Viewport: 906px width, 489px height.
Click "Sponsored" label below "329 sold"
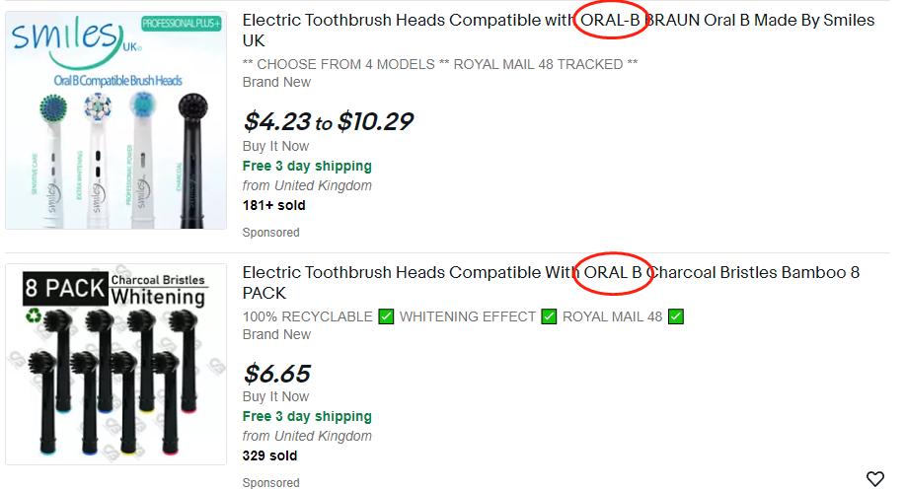[270, 482]
